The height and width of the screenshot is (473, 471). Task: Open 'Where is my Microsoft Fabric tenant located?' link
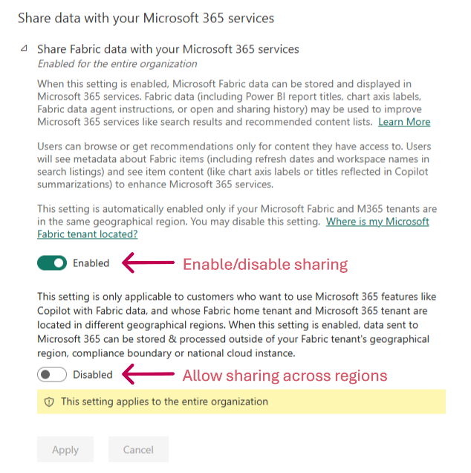(377, 222)
